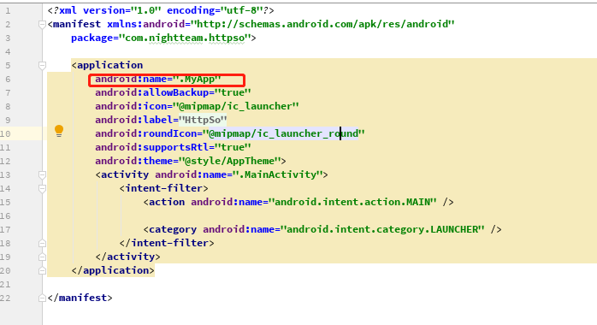Click the closing </intent-filter> tag
This screenshot has height=325, width=597.
[x=167, y=243]
